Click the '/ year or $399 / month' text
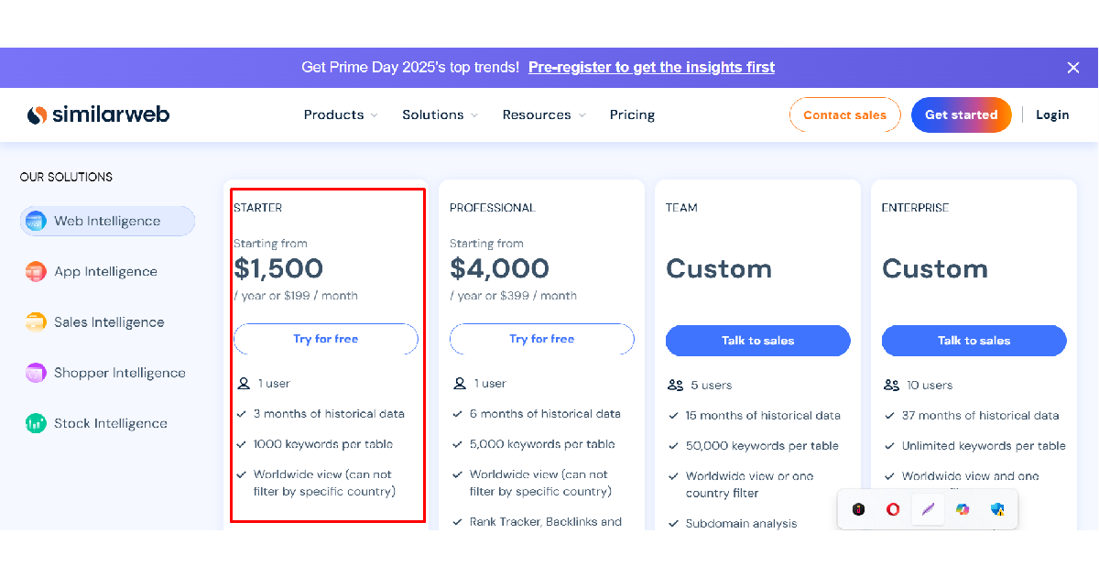This screenshot has width=1099, height=577. tap(514, 296)
